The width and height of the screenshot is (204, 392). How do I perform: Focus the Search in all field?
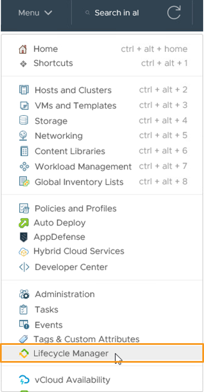[116, 13]
